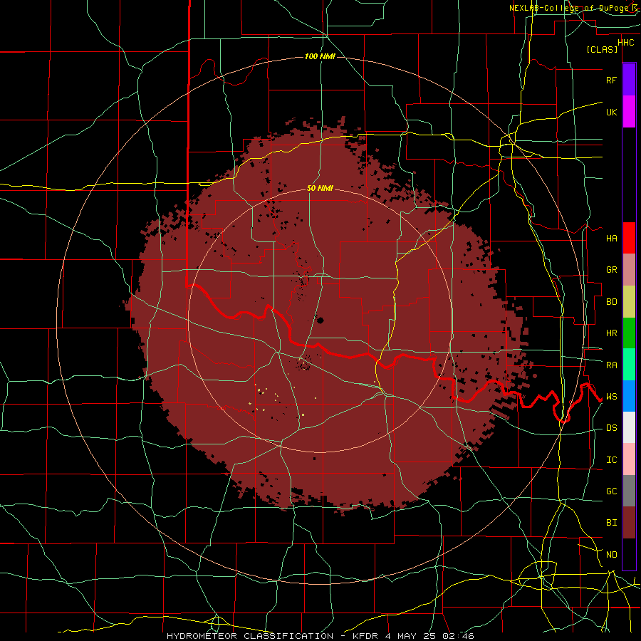Click the 02:46 timestamp
Image resolution: width=641 pixels, height=641 pixels.
[457, 636]
